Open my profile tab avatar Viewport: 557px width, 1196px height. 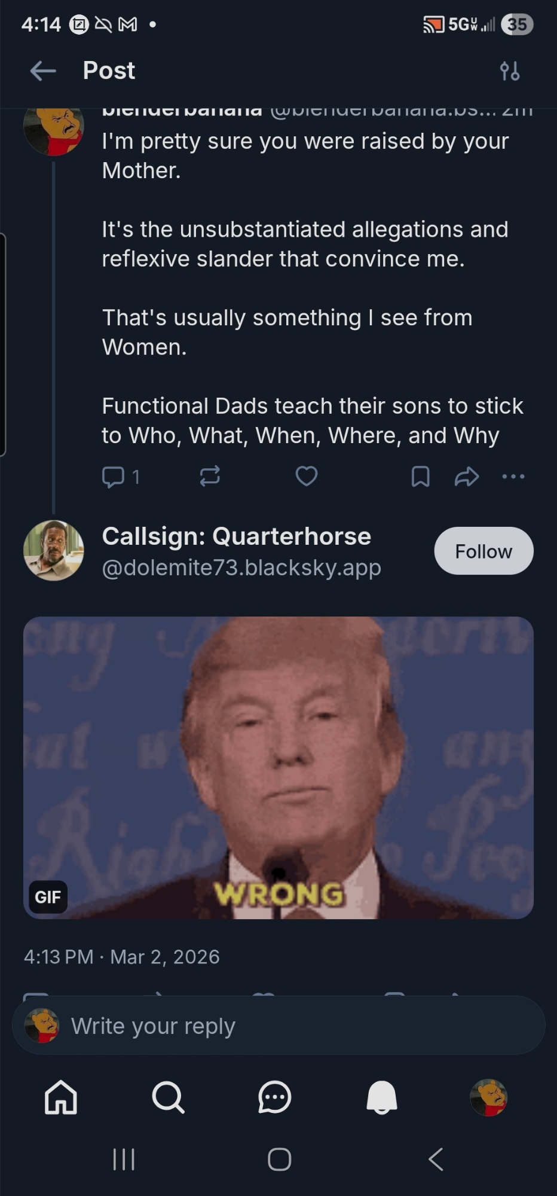pyautogui.click(x=488, y=1097)
